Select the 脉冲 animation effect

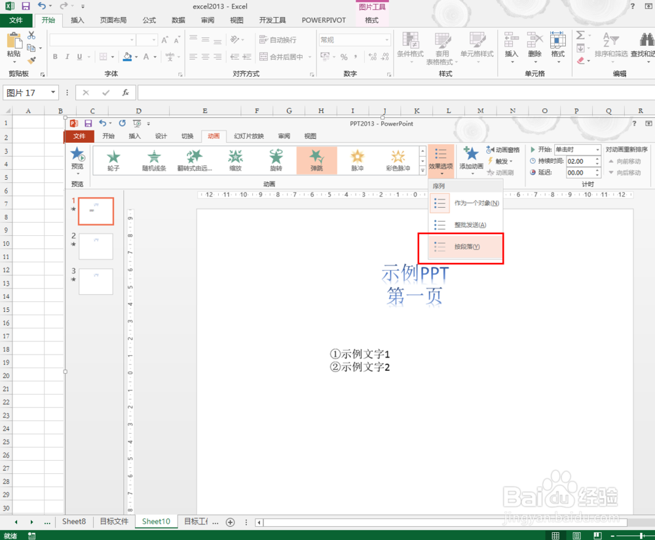pyautogui.click(x=357, y=161)
